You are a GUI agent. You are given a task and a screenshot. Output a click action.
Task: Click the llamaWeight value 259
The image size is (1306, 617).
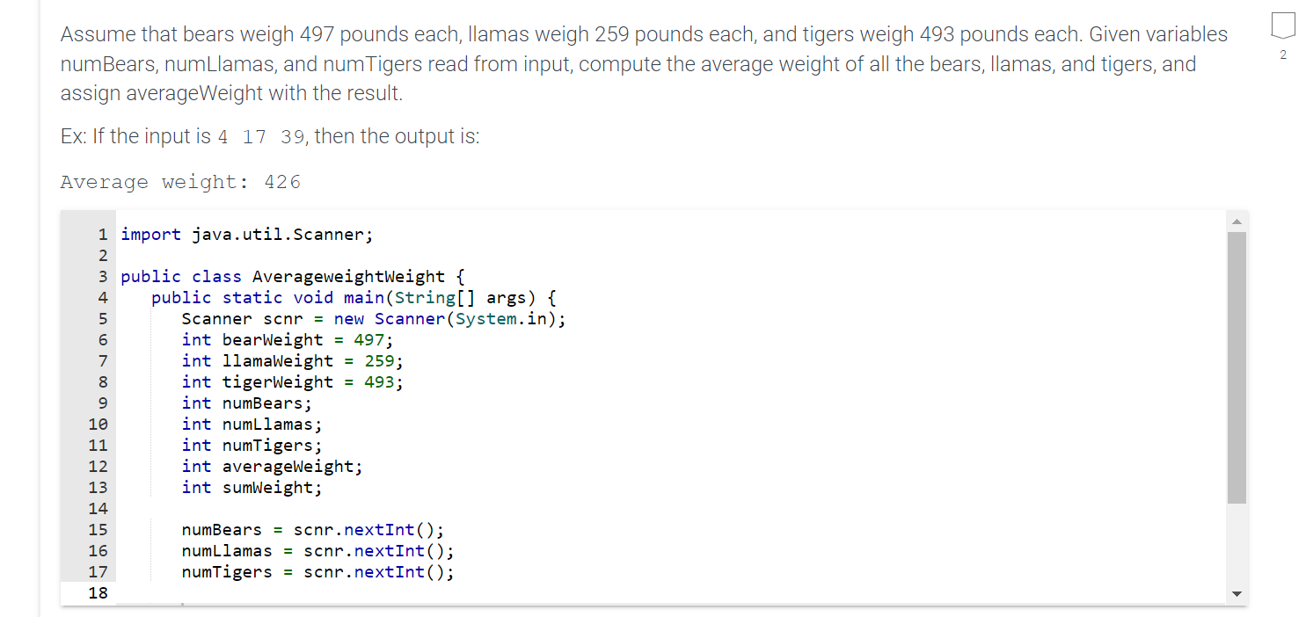(376, 360)
